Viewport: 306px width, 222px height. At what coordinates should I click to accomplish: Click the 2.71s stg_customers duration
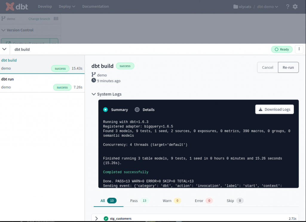(x=292, y=218)
